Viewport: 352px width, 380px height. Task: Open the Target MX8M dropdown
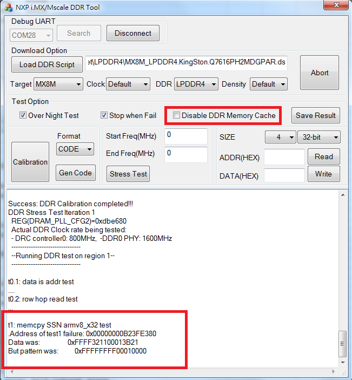point(58,84)
